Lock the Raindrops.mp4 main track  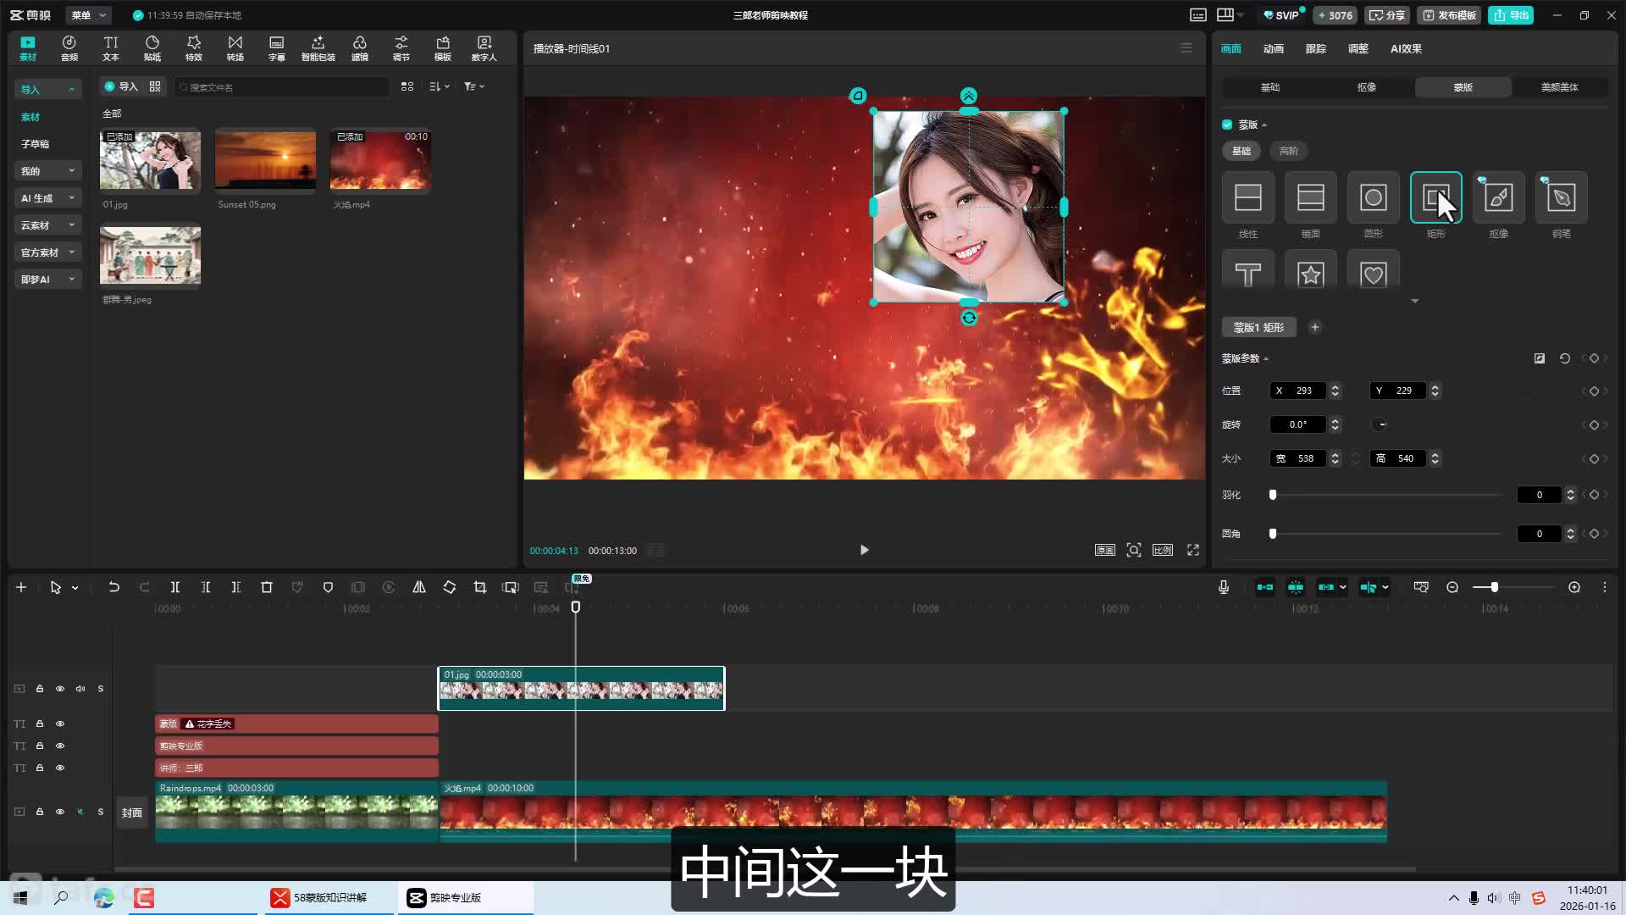(40, 812)
